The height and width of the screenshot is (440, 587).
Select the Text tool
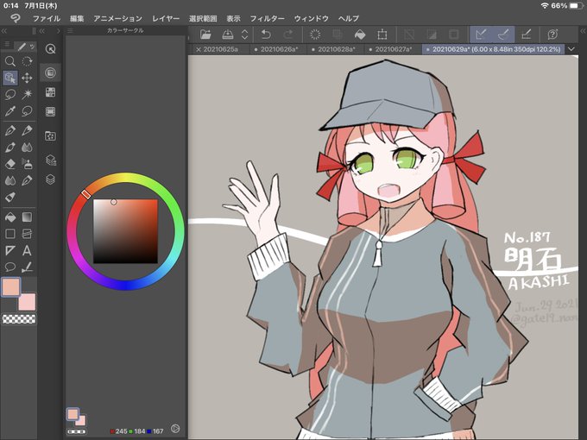pyautogui.click(x=27, y=250)
